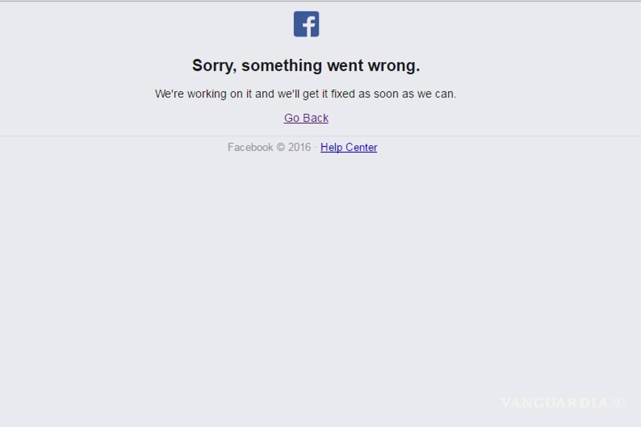The width and height of the screenshot is (641, 427).
Task: Click the word 'Sorry' in the heading
Action: point(214,66)
